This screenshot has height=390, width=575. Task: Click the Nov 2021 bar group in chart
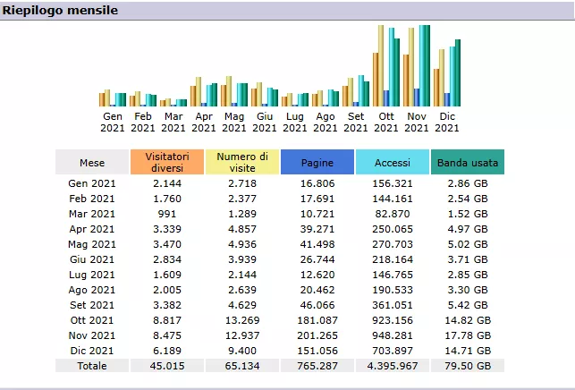click(x=417, y=67)
